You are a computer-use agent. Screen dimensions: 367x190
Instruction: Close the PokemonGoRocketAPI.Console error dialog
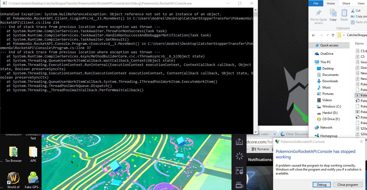coord(361,142)
